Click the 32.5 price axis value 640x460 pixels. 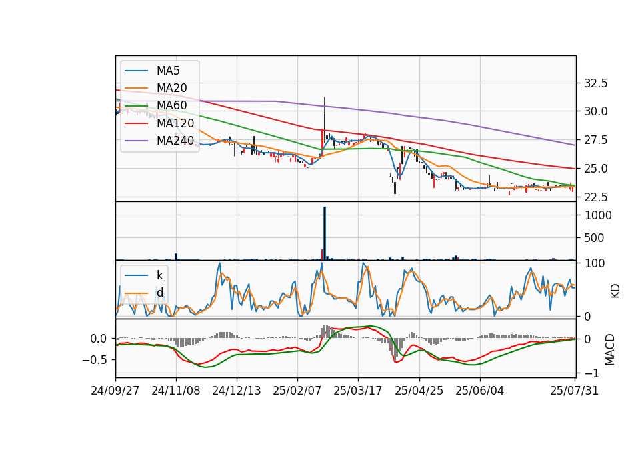pos(596,83)
